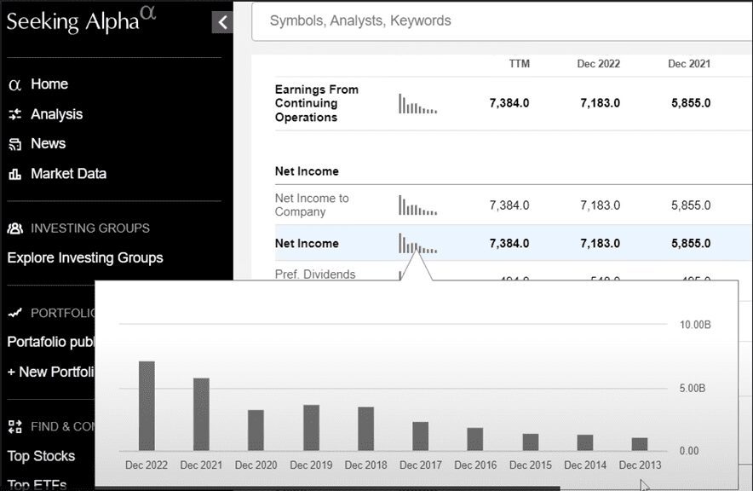Collapse the sidebar with the chevron button
This screenshot has height=491, width=753.
[222, 22]
